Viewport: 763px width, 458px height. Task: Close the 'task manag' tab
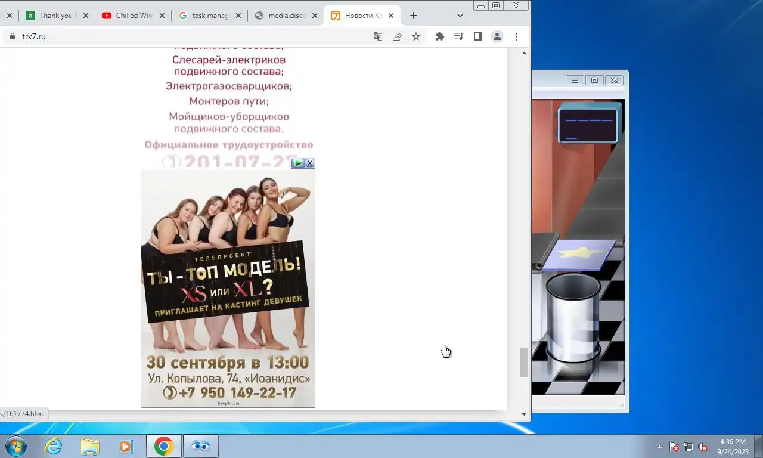click(238, 16)
